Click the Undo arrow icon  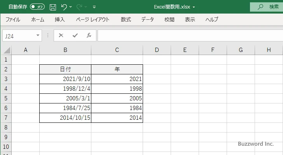(64, 7)
